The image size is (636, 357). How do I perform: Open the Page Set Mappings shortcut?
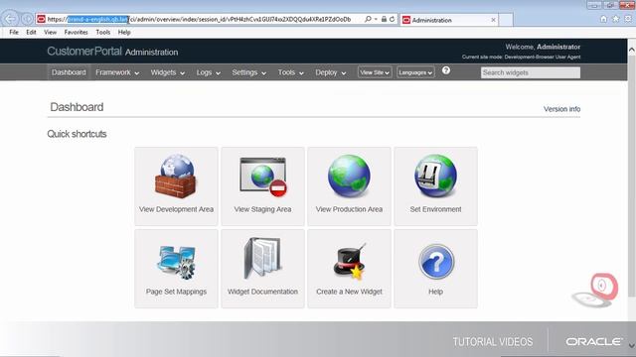(176, 269)
